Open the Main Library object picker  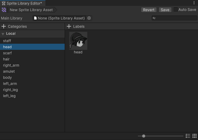(x=89, y=18)
